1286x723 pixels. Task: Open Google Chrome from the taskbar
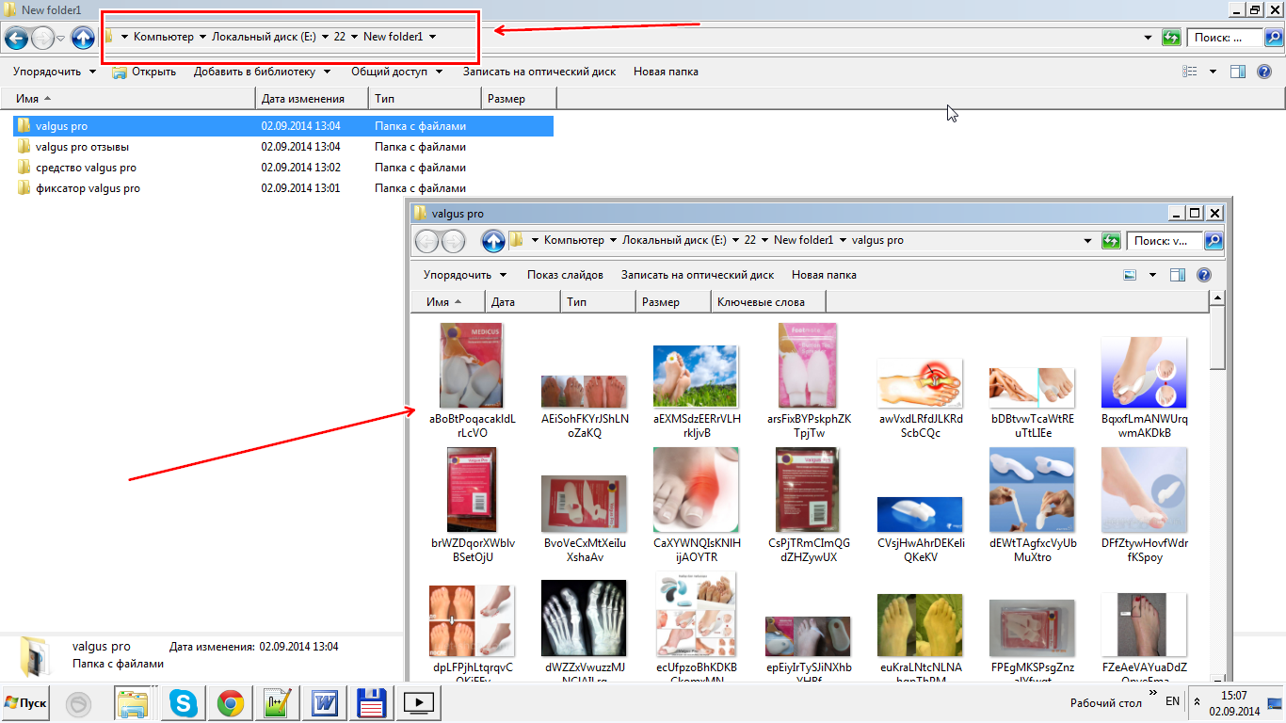(231, 703)
